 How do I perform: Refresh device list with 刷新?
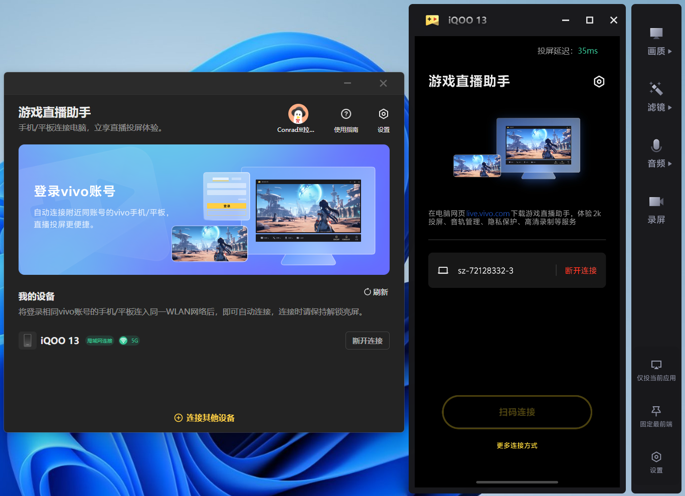tap(376, 292)
